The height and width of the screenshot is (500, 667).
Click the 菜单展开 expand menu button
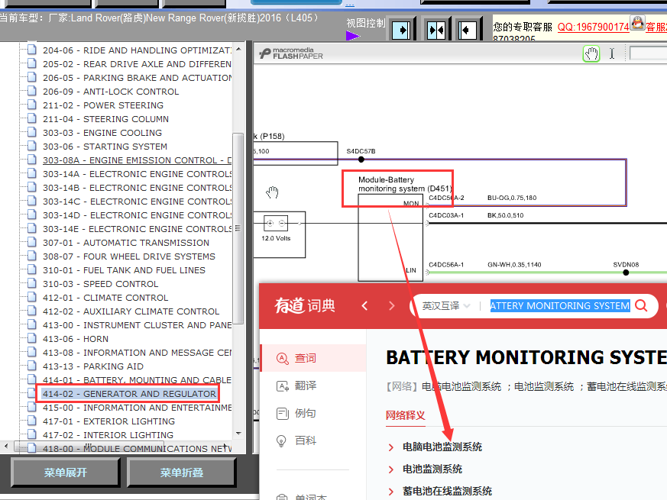65,473
